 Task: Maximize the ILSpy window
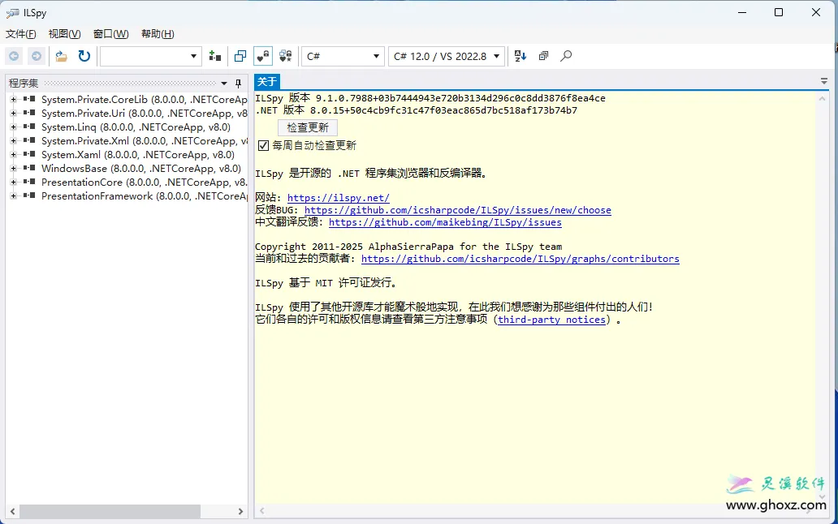point(779,12)
